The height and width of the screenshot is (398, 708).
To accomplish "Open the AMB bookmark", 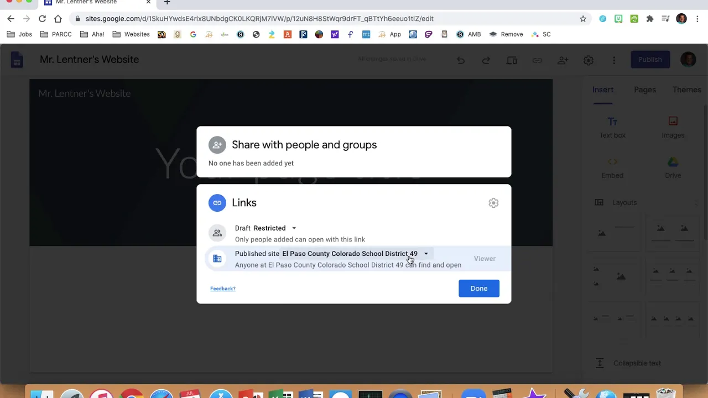I will (468, 34).
